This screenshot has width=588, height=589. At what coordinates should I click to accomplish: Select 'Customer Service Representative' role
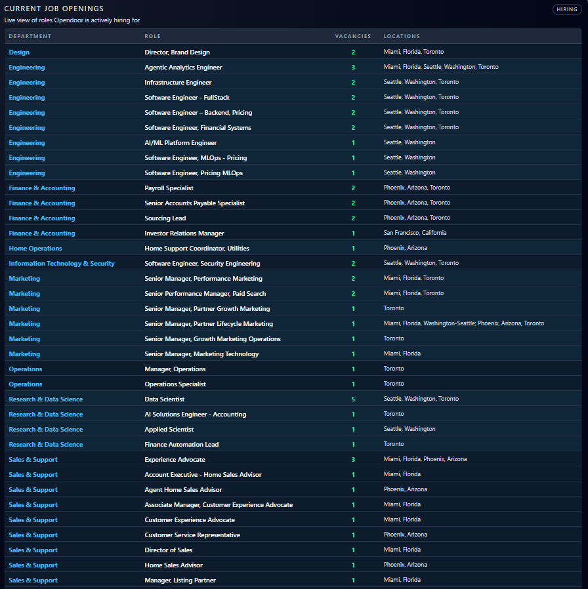coord(192,535)
